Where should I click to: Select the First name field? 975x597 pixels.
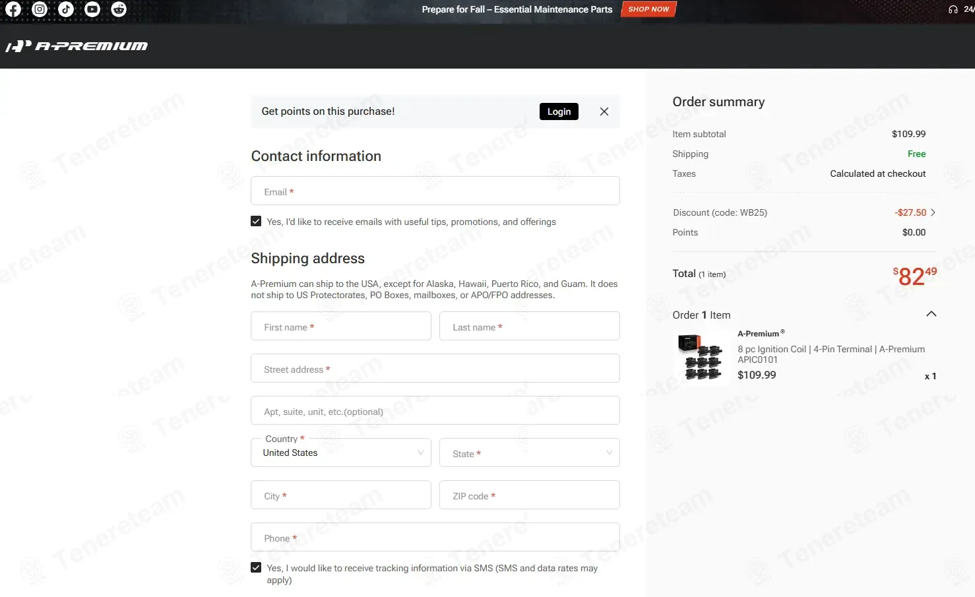click(341, 326)
